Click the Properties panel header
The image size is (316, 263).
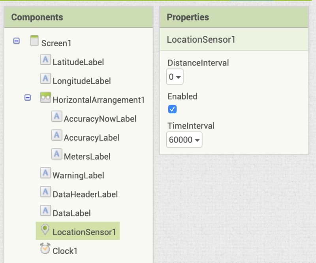(234, 17)
